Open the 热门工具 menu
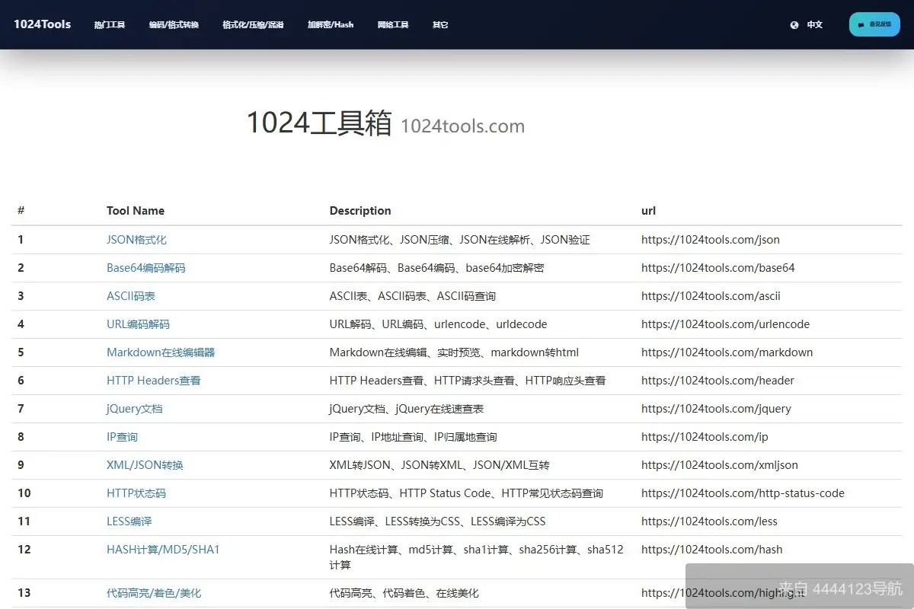Screen dimensions: 914x609 (x=109, y=24)
